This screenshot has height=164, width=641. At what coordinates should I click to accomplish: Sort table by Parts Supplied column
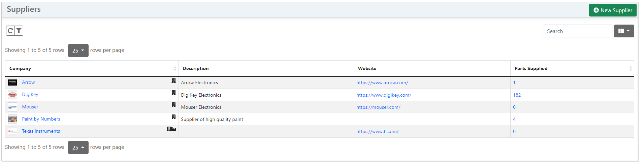pos(531,68)
